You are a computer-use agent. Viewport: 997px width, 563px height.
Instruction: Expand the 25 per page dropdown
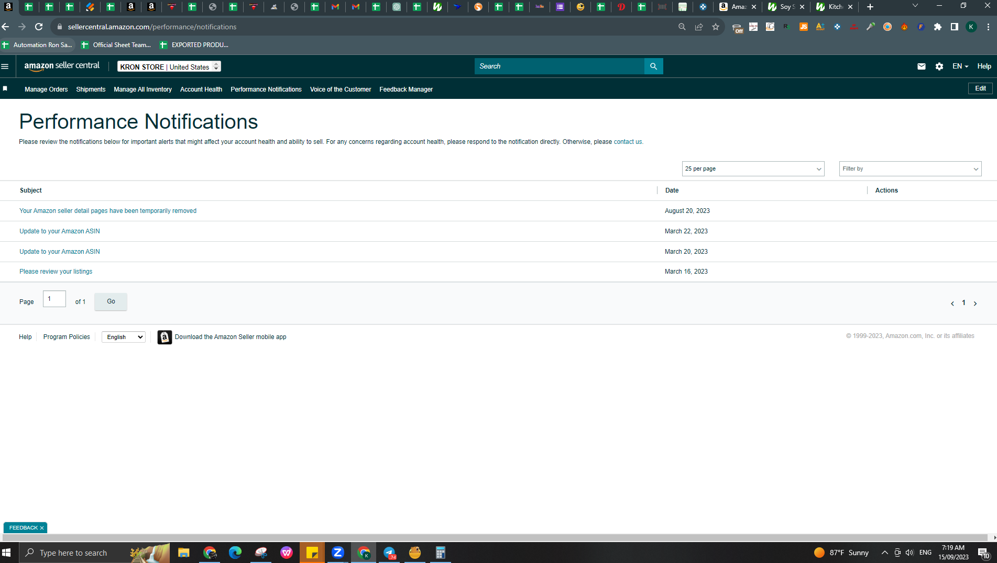point(753,169)
